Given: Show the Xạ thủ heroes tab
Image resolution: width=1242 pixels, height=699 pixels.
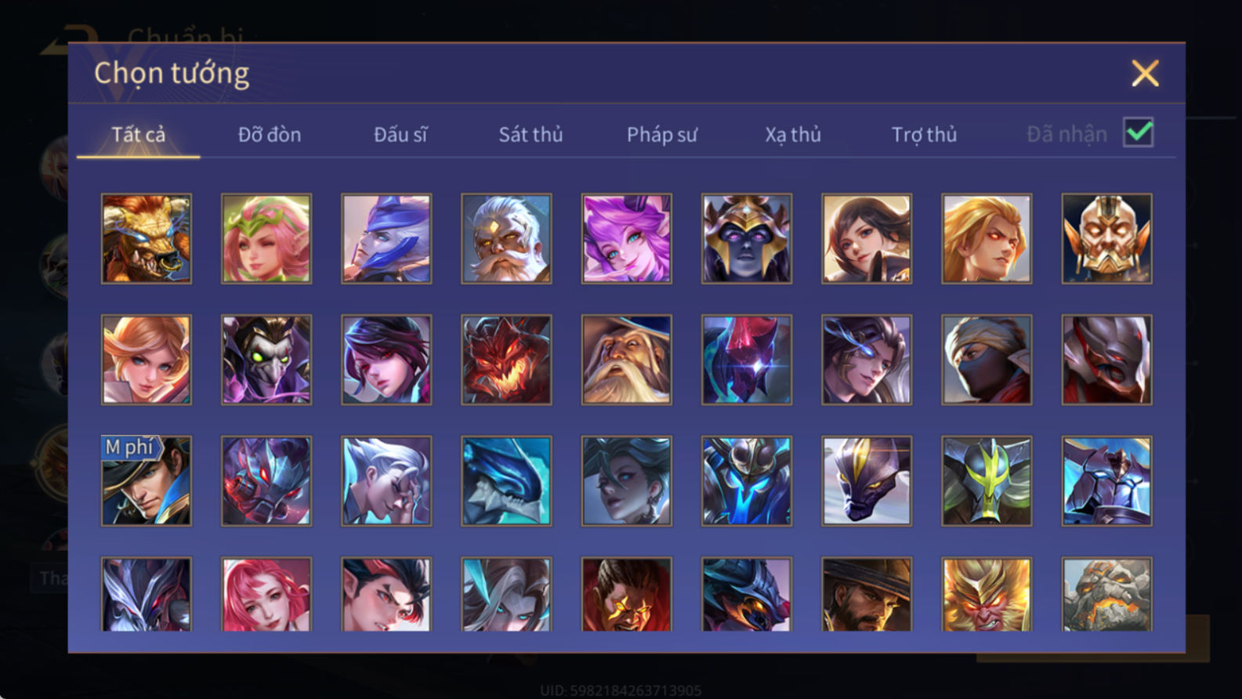Looking at the screenshot, I should tap(793, 135).
